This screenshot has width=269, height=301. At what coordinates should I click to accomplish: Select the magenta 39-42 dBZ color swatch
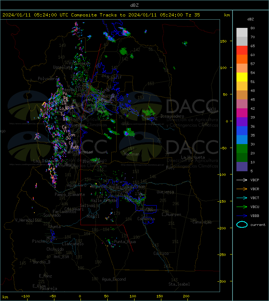242,113
